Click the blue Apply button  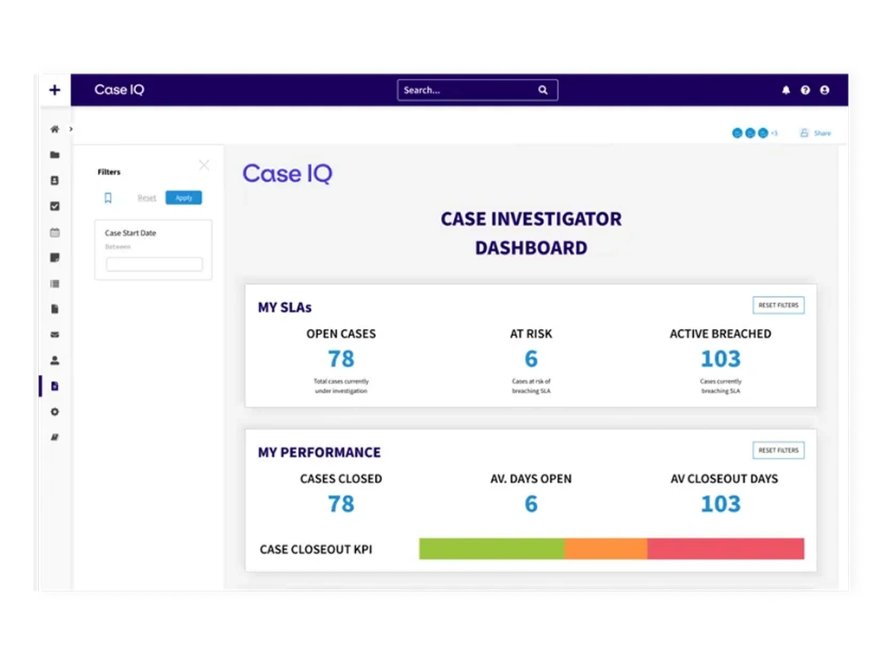click(x=184, y=198)
